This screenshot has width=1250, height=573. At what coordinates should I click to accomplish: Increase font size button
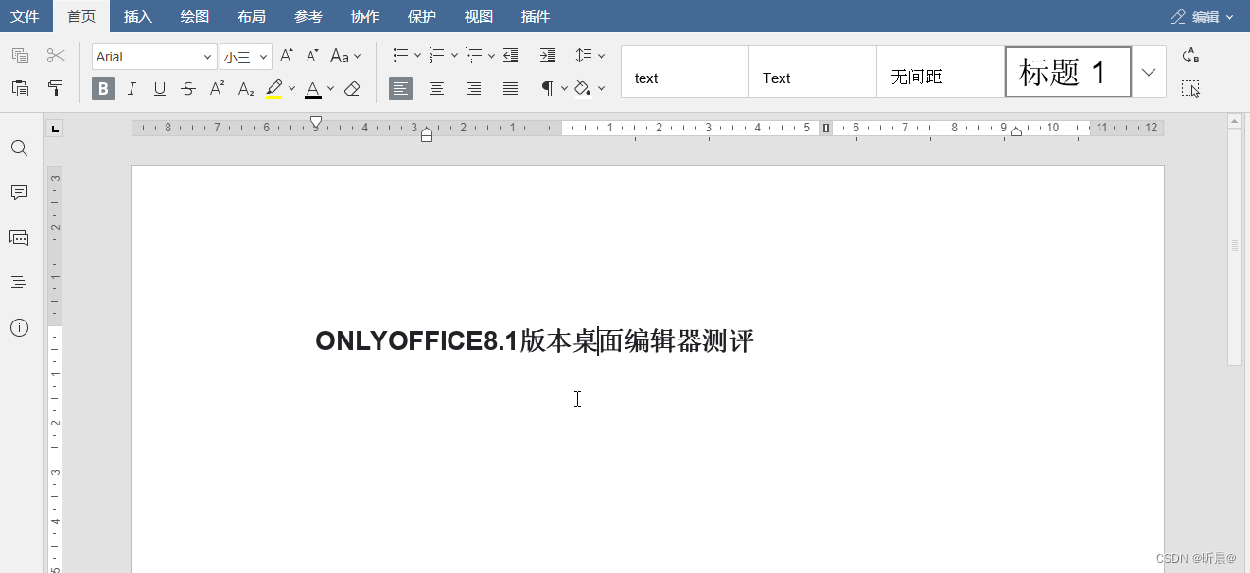click(x=287, y=56)
